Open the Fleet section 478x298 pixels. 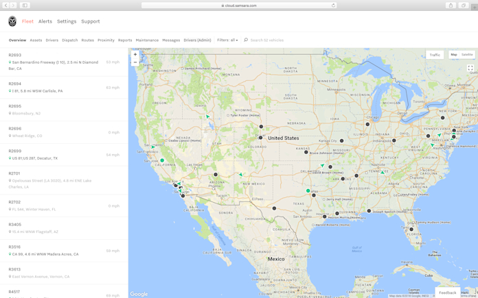[27, 21]
